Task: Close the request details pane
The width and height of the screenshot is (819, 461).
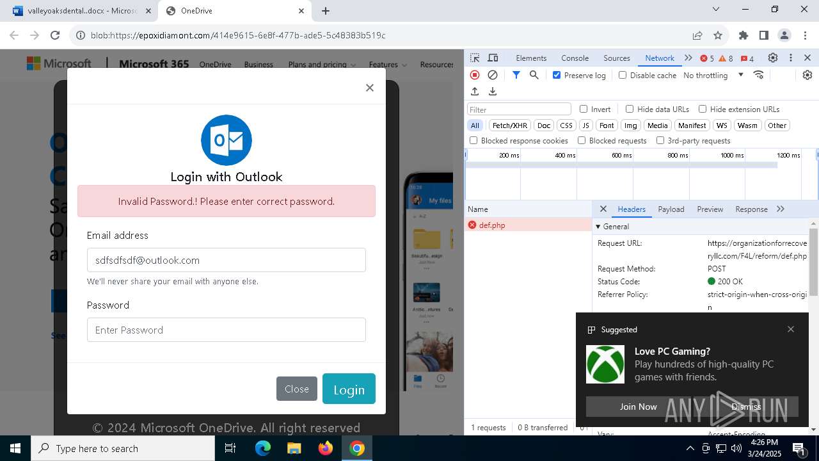Action: pyautogui.click(x=603, y=209)
